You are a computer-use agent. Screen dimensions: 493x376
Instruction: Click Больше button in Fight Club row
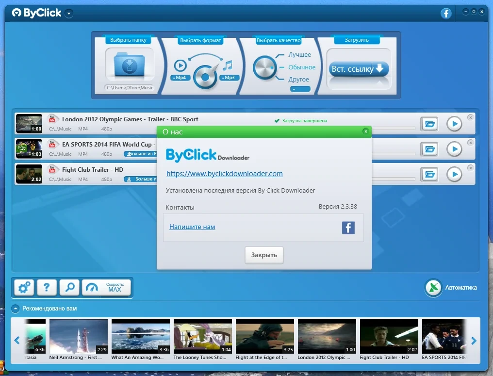pos(140,179)
